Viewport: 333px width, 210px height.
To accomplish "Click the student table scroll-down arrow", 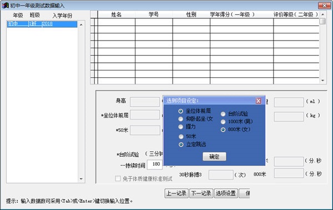I will [x=323, y=81].
